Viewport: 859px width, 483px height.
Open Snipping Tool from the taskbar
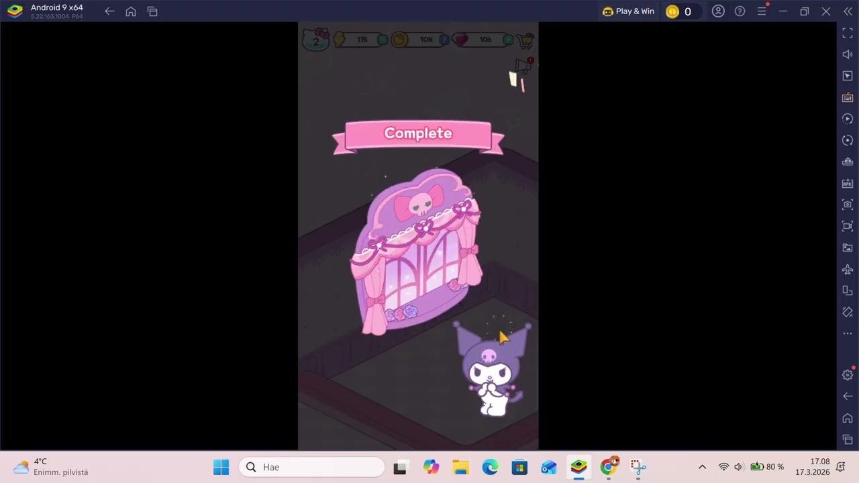click(638, 467)
